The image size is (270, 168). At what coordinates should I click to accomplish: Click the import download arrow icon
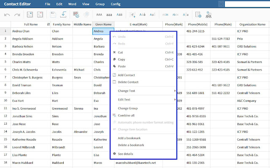click(x=64, y=15)
